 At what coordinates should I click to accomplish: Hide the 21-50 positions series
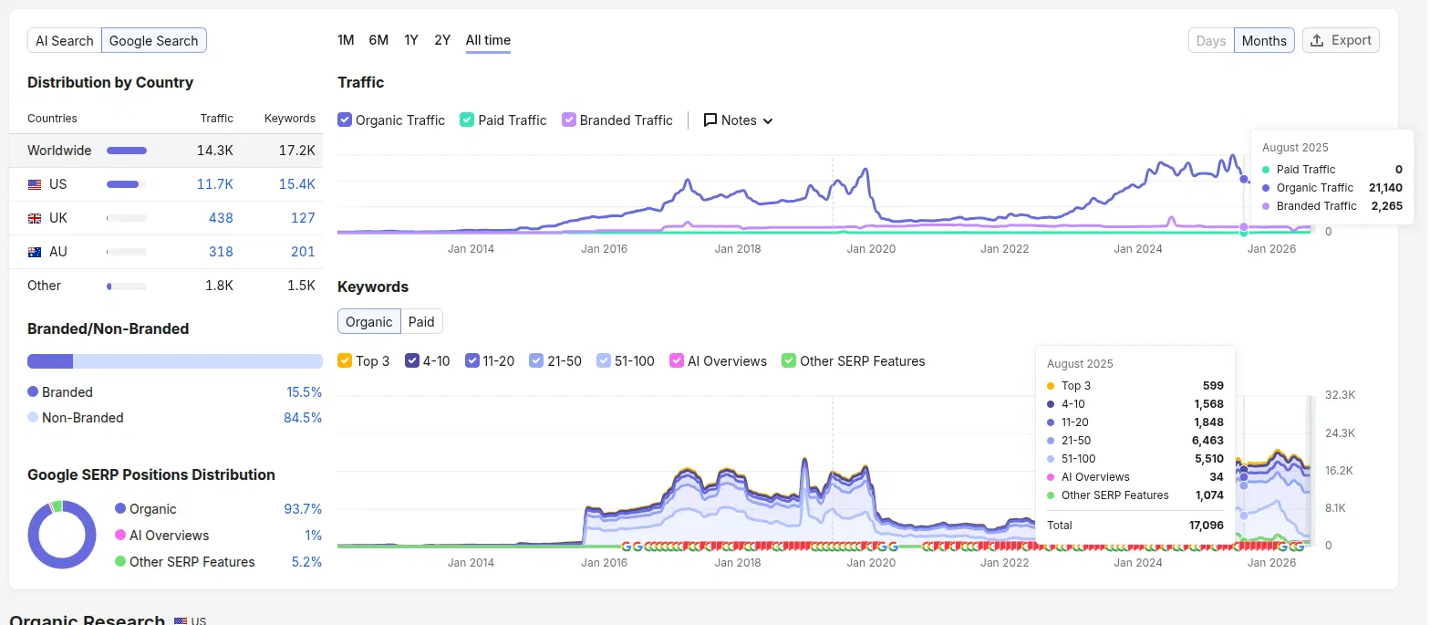pyautogui.click(x=536, y=360)
